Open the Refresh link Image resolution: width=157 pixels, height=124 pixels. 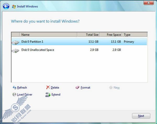[22, 88]
